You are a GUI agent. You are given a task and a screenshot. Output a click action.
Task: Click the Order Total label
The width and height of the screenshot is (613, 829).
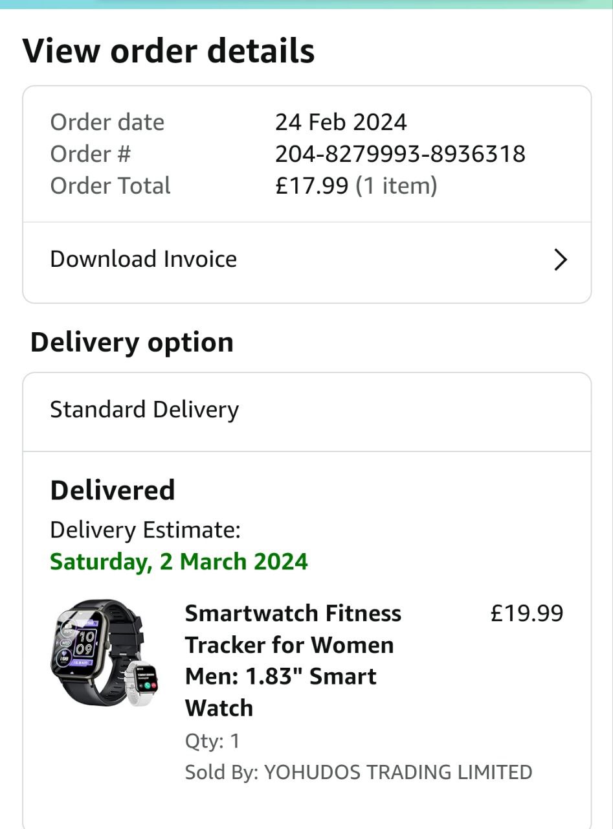pos(111,186)
